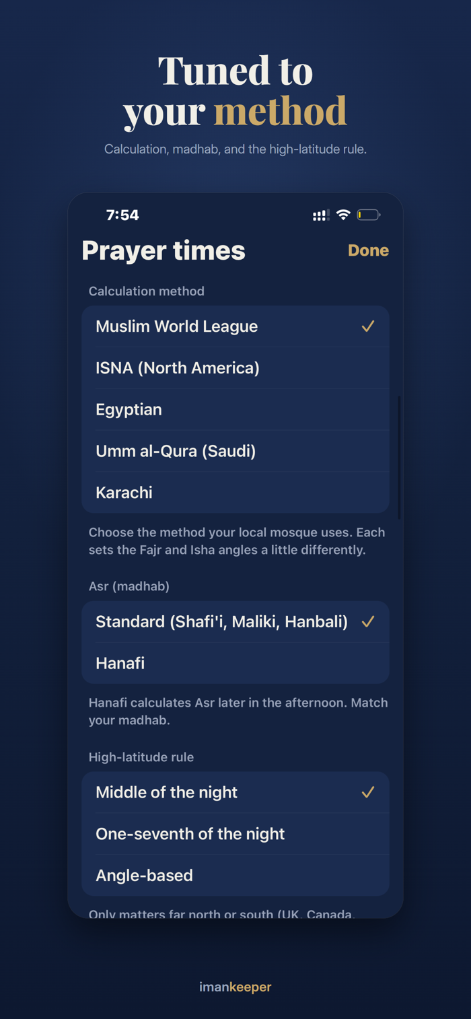Select the Egyptian calculation method
Viewport: 471px width, 1019px height.
click(x=235, y=410)
